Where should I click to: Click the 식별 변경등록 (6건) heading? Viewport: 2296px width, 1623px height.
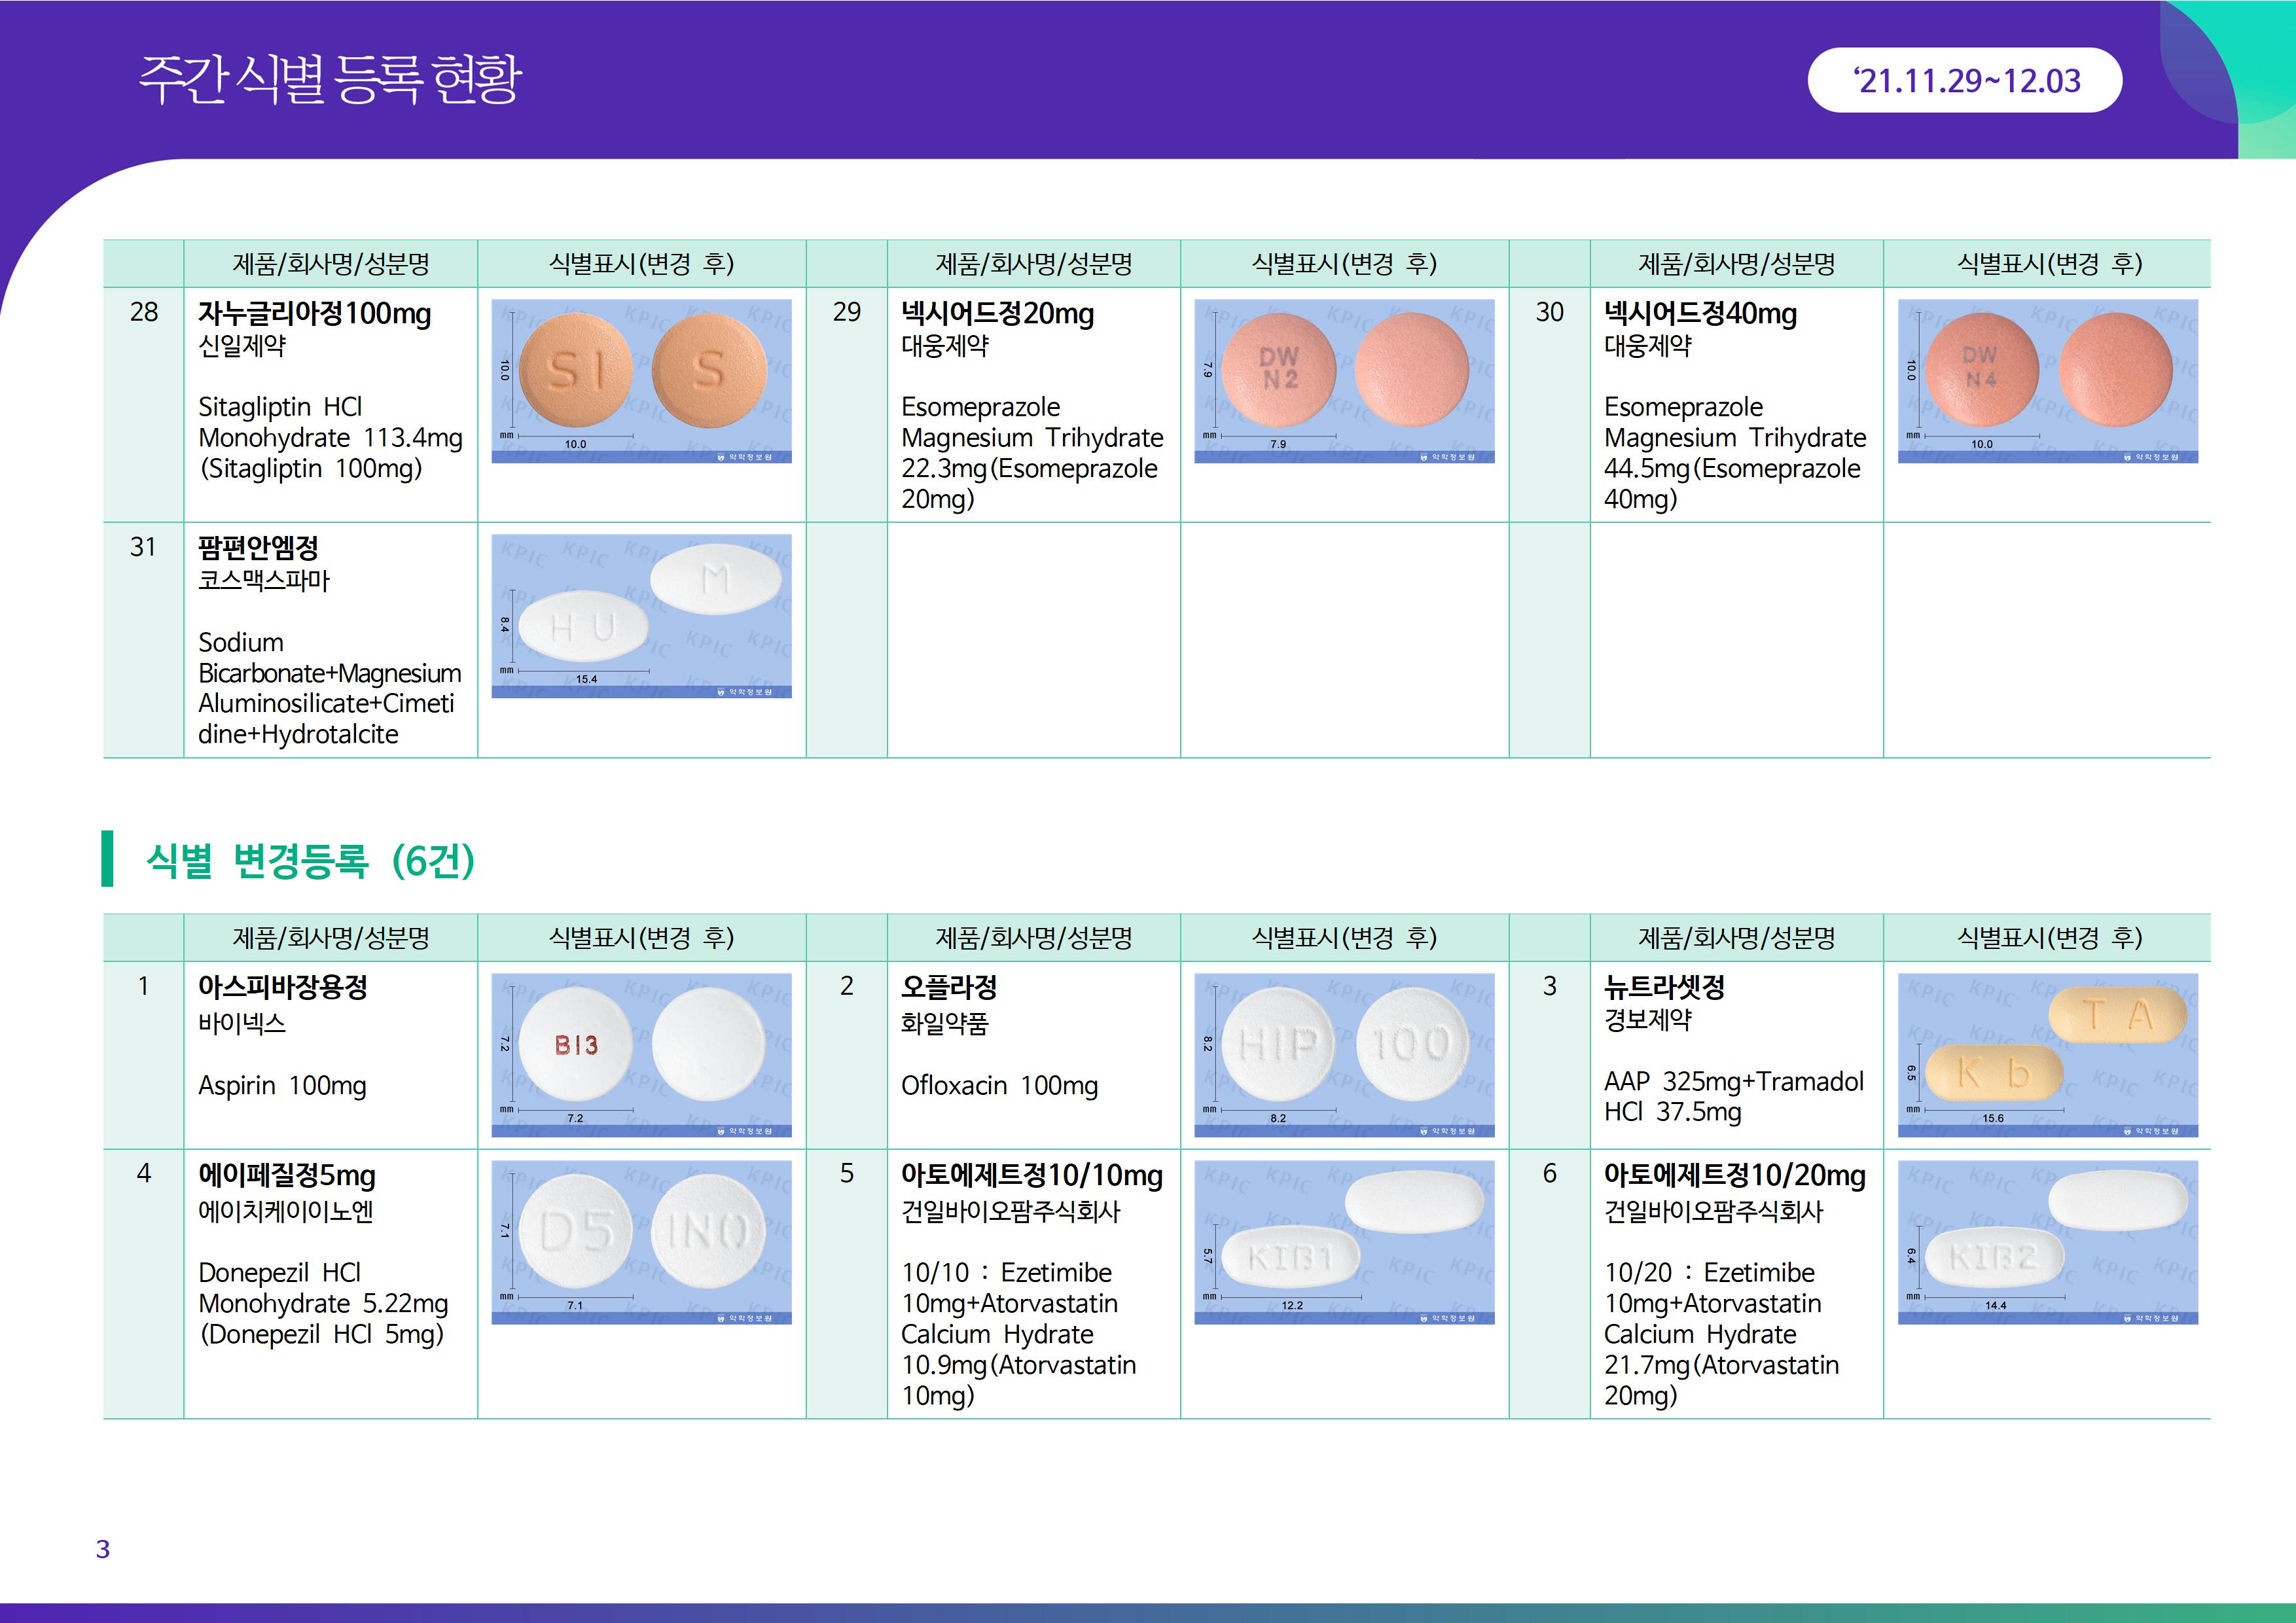(x=310, y=859)
